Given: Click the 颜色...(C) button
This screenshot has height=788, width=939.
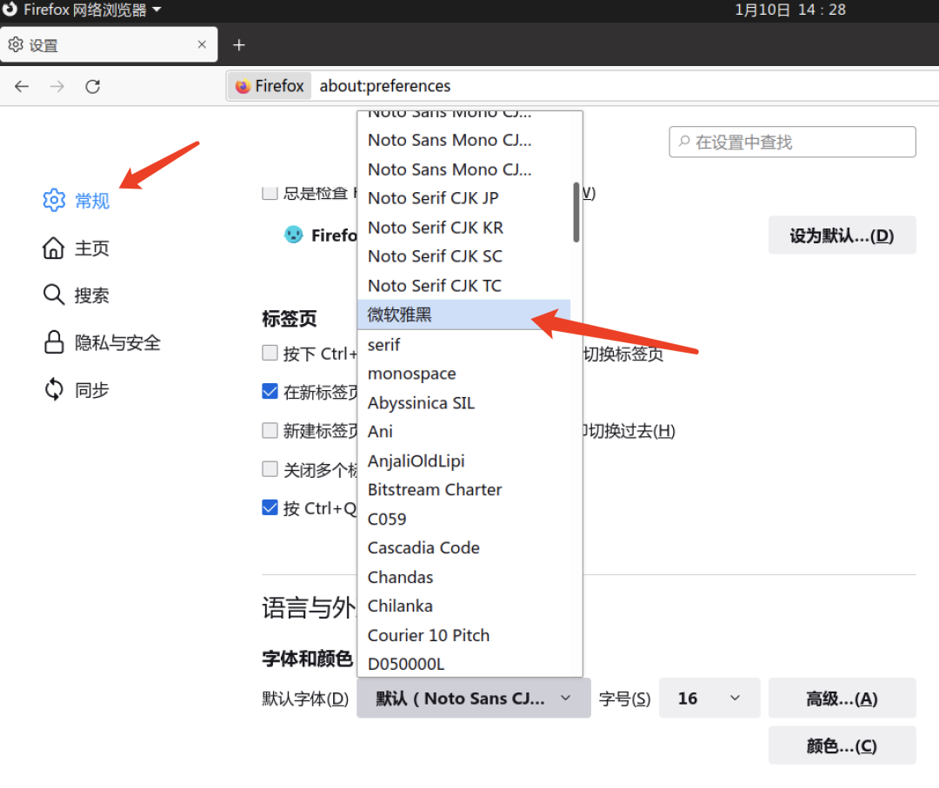Looking at the screenshot, I should tap(842, 745).
